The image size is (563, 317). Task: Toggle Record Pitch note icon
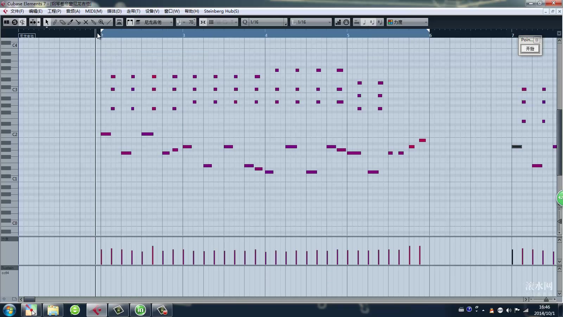pyautogui.click(x=364, y=22)
